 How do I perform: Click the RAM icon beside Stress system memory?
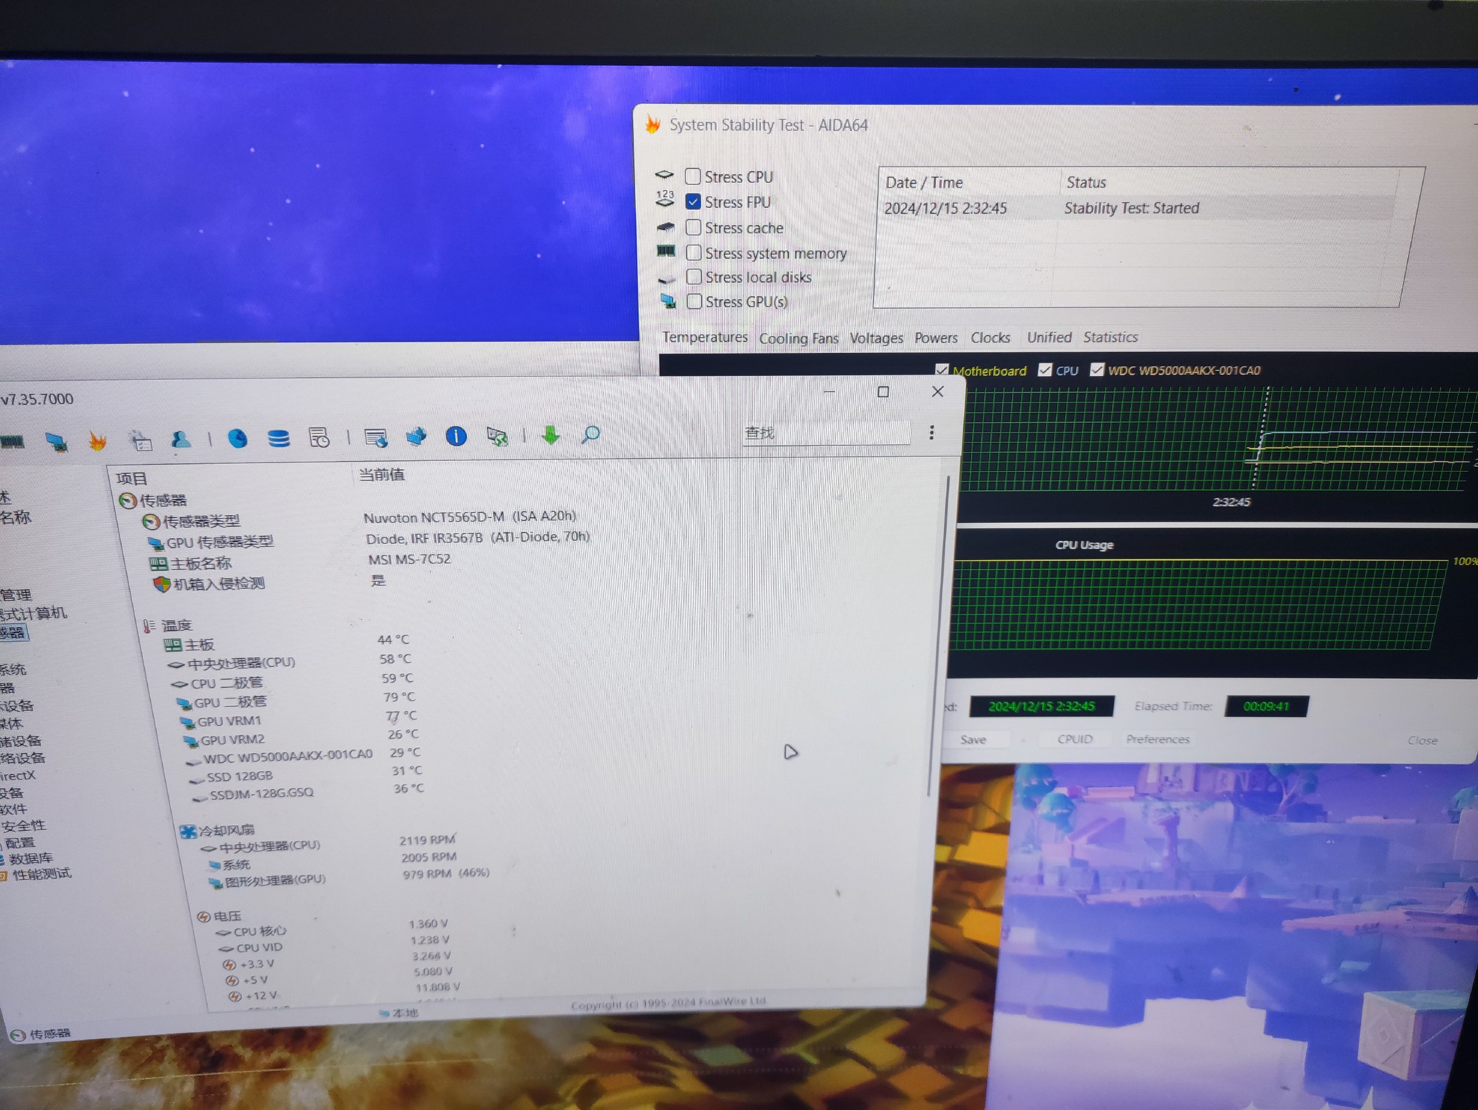click(666, 251)
